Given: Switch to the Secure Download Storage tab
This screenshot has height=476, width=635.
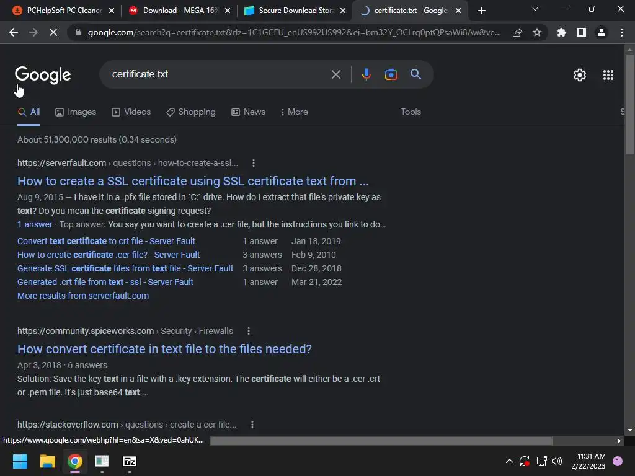Looking at the screenshot, I should (x=296, y=11).
